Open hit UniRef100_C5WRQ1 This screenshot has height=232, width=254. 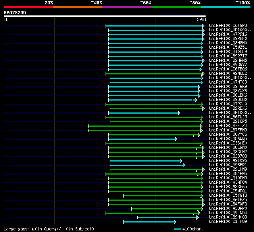click(x=228, y=191)
